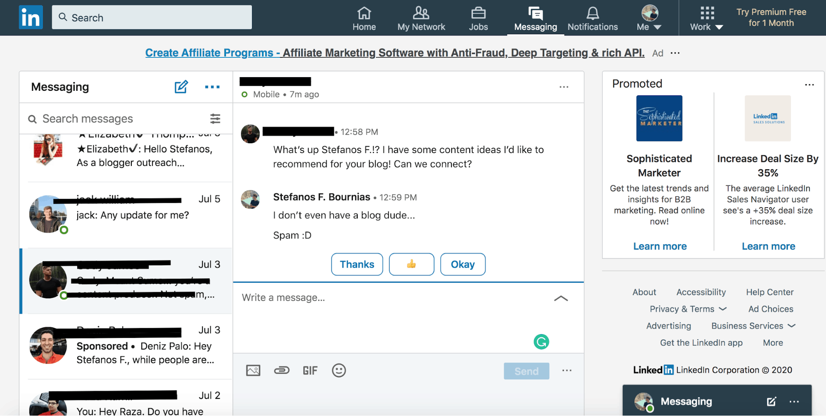This screenshot has width=826, height=416.
Task: Click the LinkedIn Sales Solutions ad image
Action: (768, 118)
